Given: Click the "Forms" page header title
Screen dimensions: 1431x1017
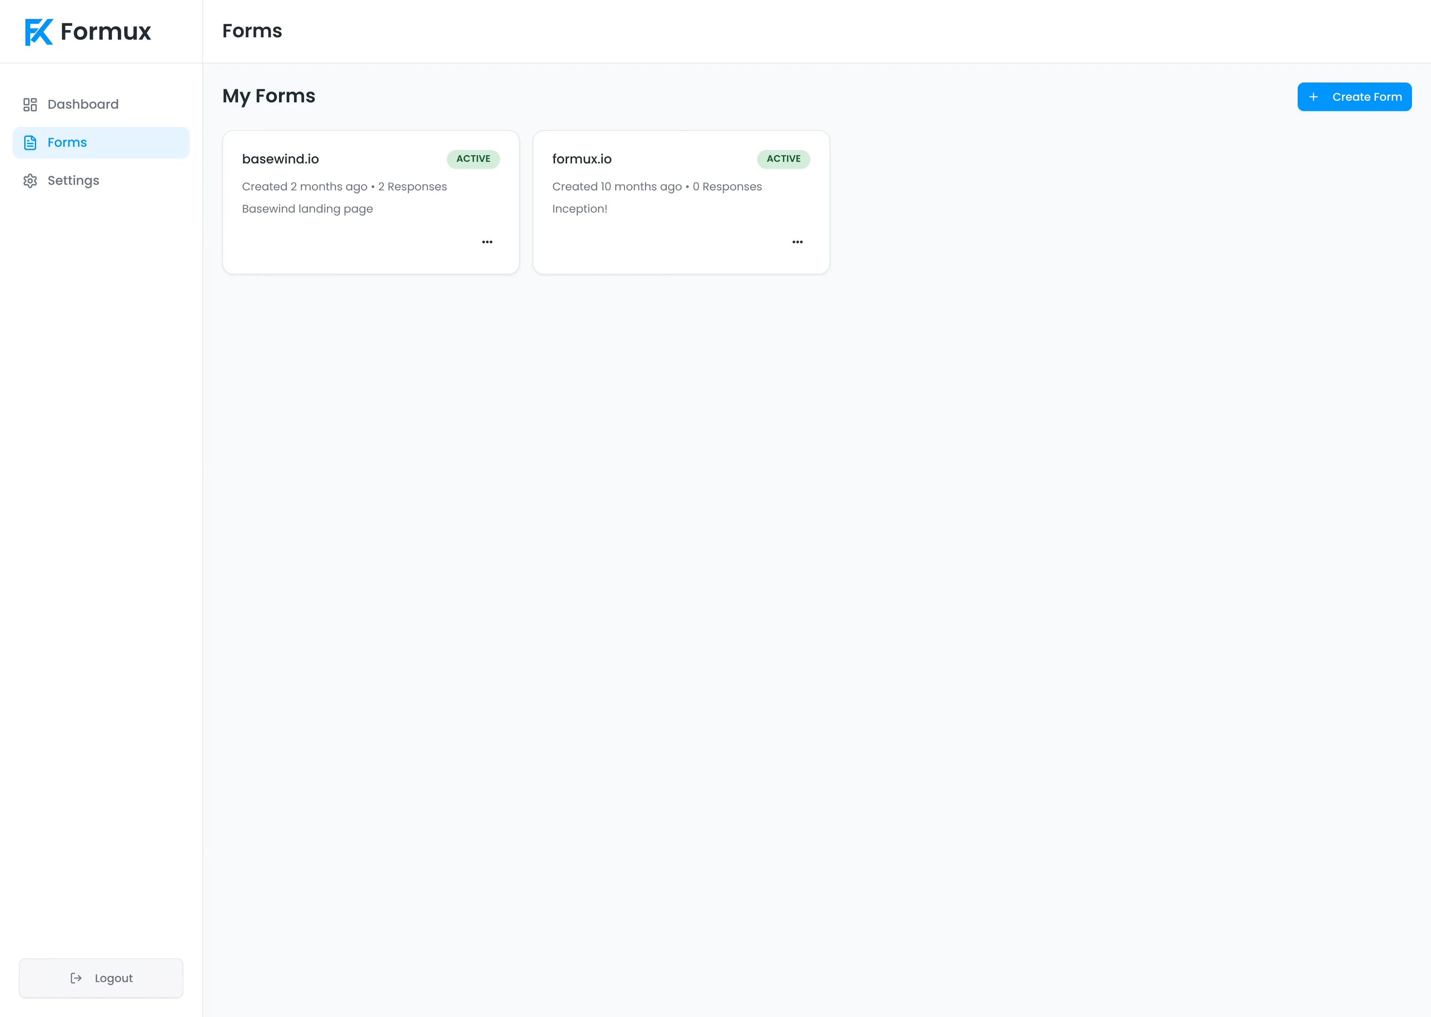Looking at the screenshot, I should click(x=252, y=31).
